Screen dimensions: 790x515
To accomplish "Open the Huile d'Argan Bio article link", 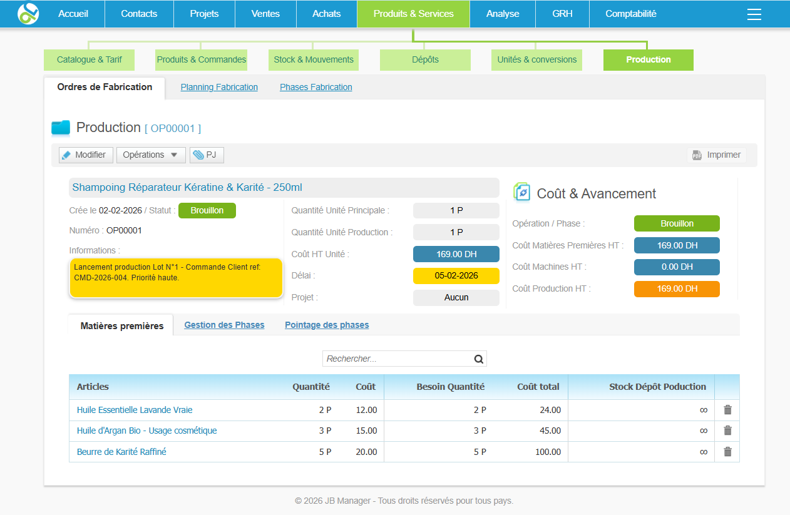I will [x=146, y=431].
